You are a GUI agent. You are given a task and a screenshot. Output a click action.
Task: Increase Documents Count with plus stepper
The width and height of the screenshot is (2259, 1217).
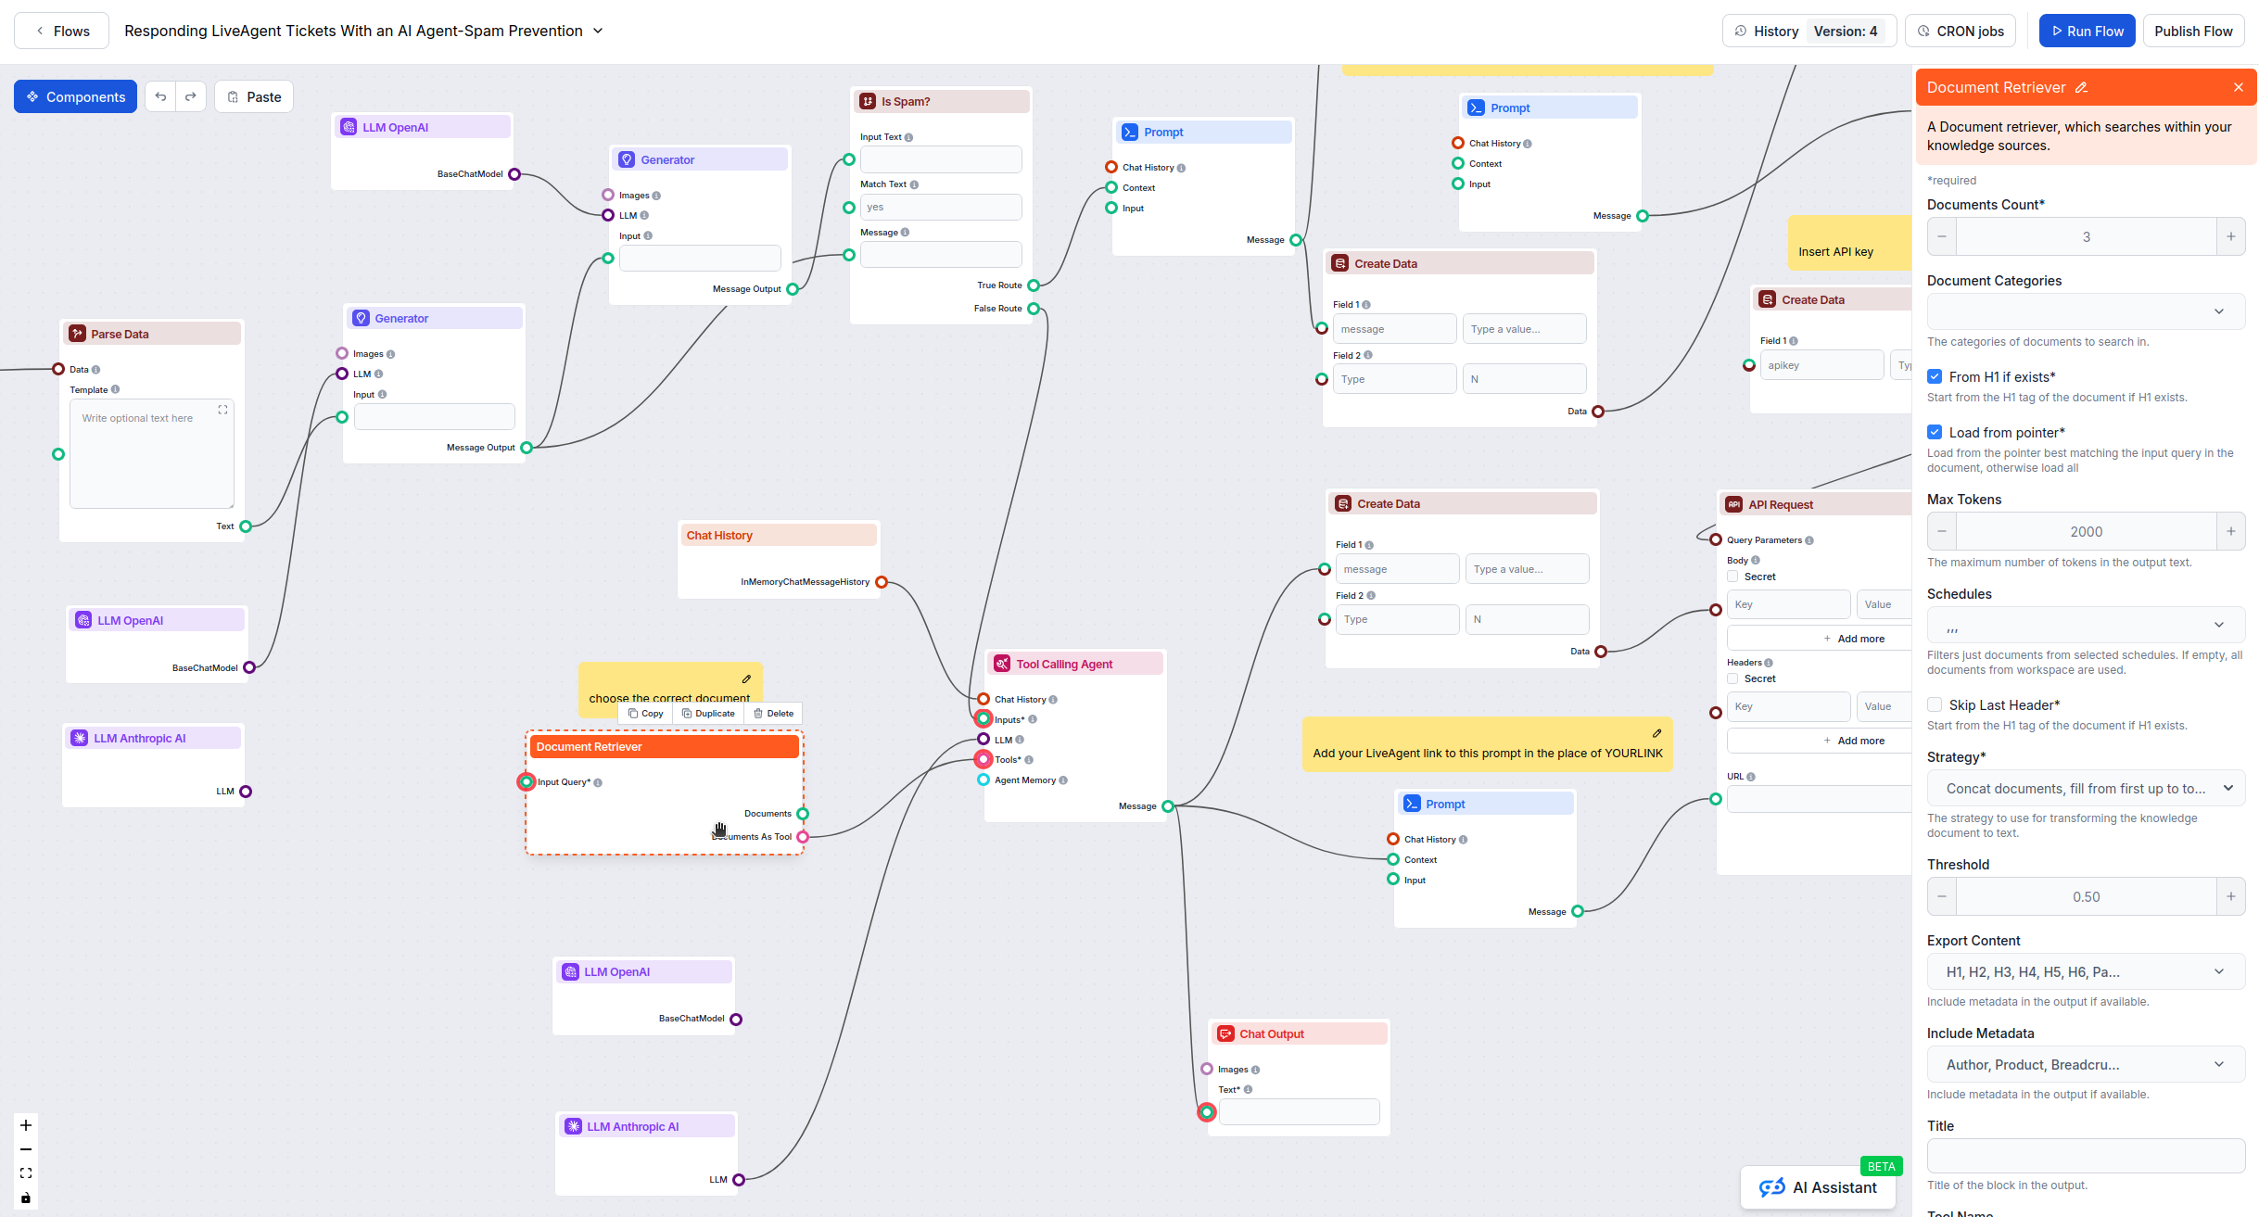click(2230, 237)
